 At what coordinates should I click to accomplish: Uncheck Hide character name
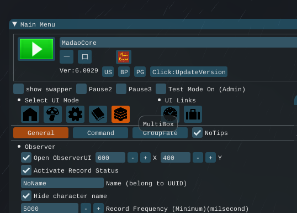click(26, 196)
